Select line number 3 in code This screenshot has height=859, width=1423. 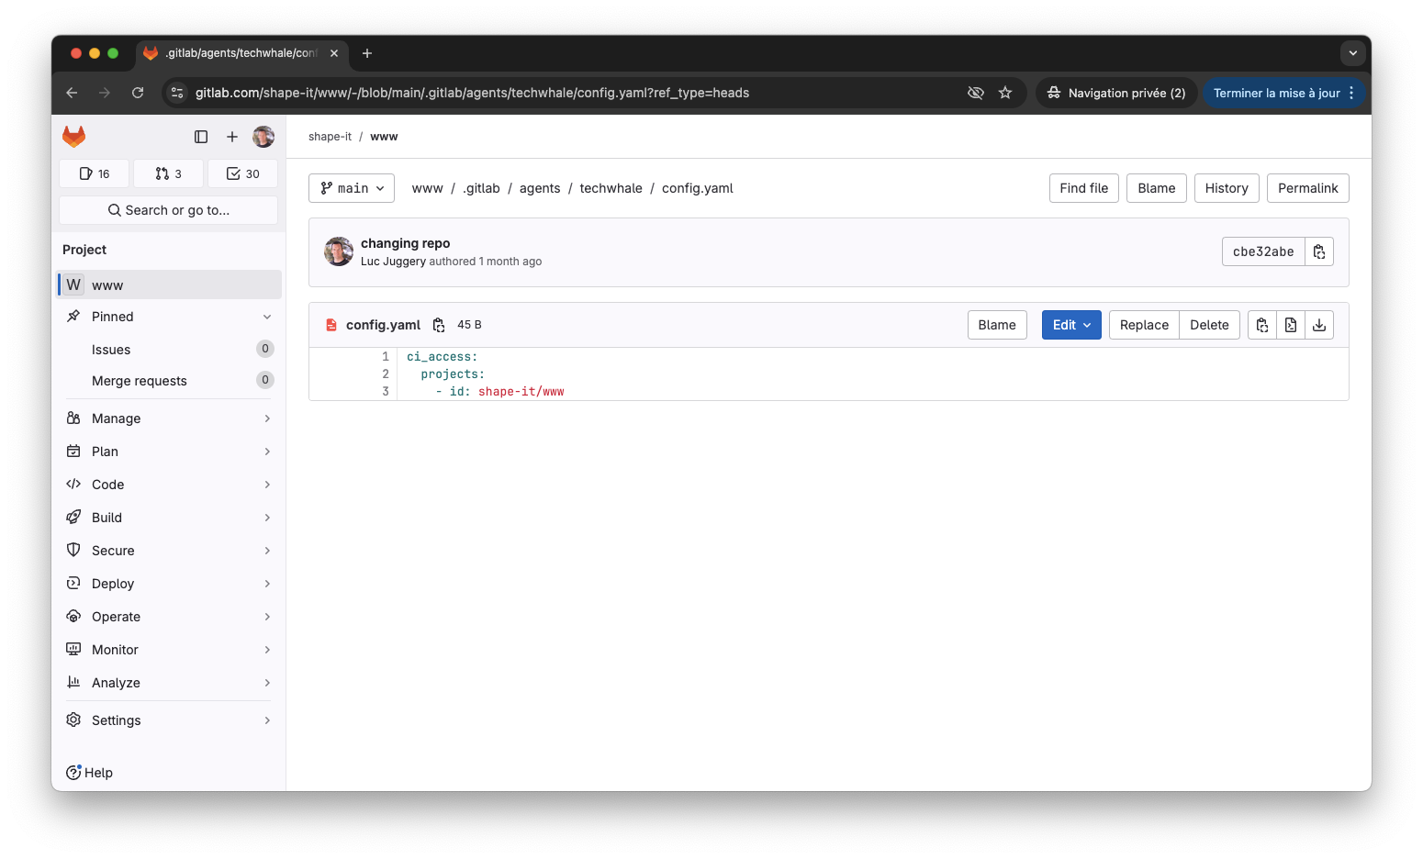click(x=386, y=391)
